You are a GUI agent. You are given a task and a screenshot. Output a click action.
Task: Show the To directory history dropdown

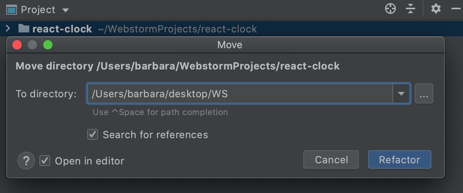click(x=401, y=94)
